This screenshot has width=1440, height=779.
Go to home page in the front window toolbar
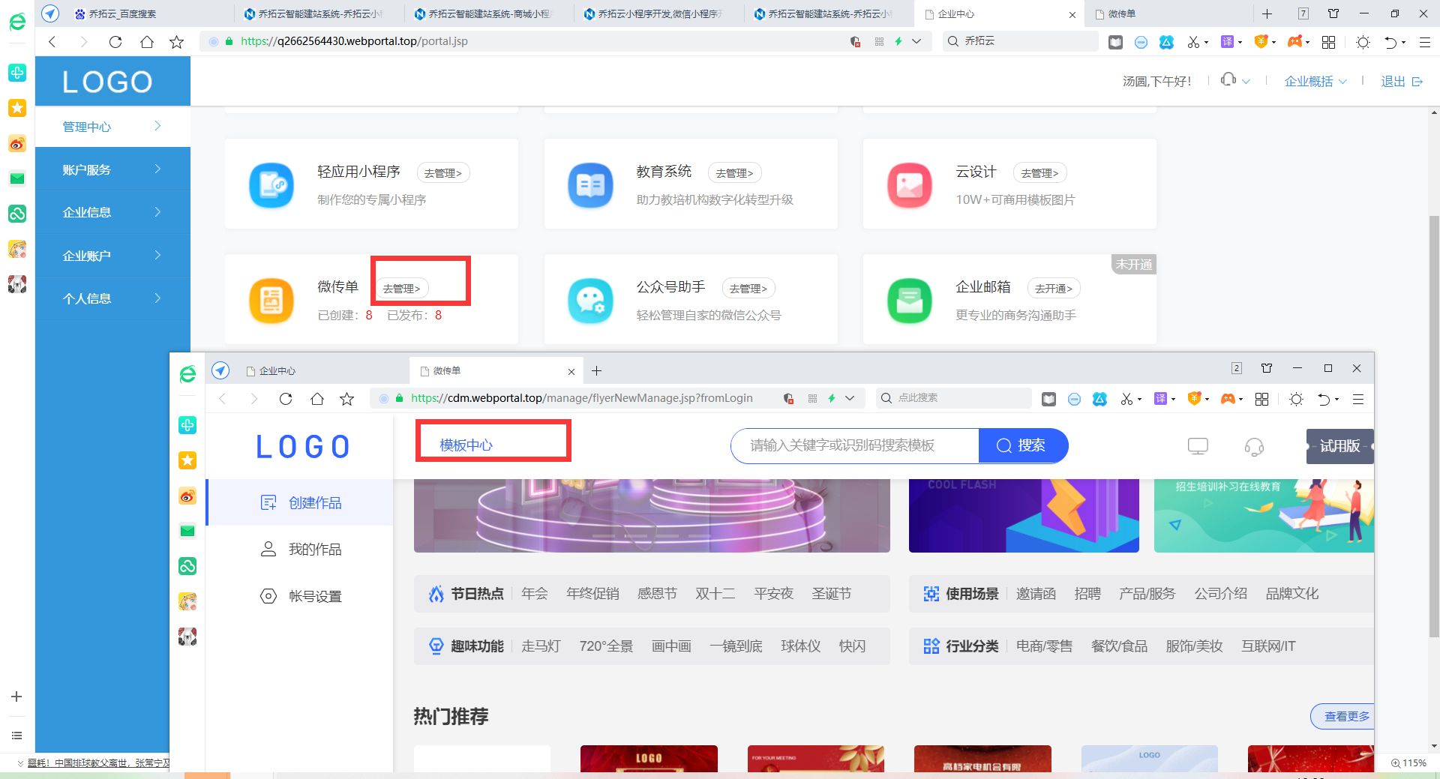point(316,399)
